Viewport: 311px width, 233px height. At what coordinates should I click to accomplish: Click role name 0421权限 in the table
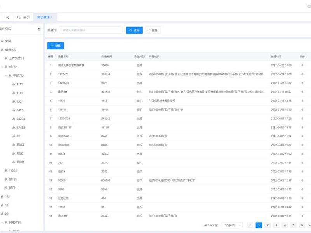tap(64, 83)
